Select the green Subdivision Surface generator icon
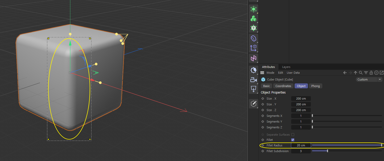 click(x=253, y=9)
